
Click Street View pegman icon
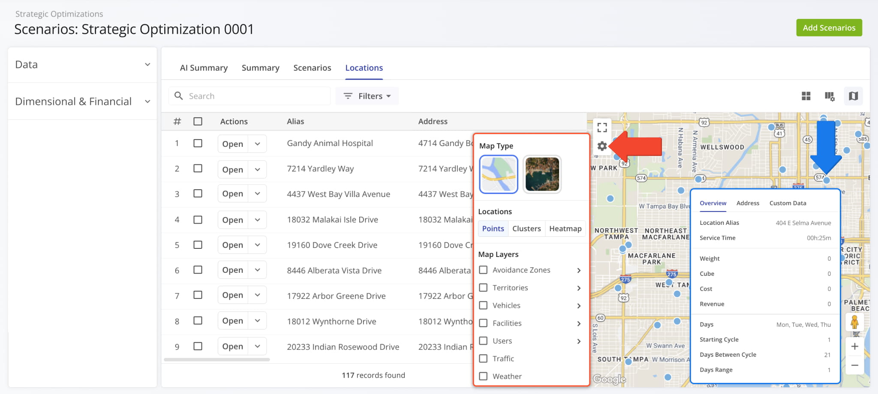[854, 322]
